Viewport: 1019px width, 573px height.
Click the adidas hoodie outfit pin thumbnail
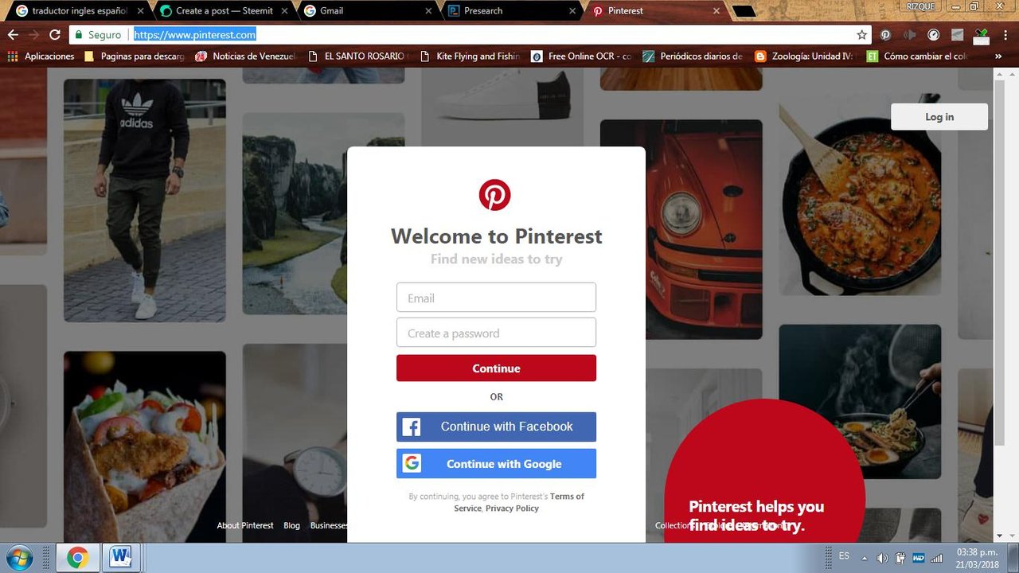(144, 200)
